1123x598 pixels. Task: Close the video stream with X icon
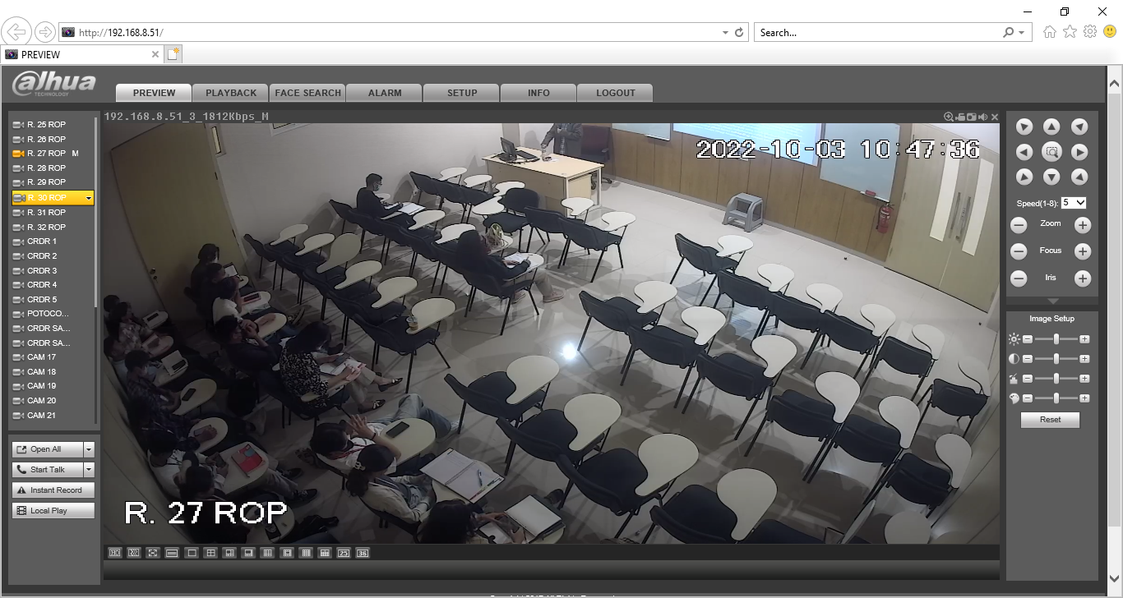pos(995,117)
